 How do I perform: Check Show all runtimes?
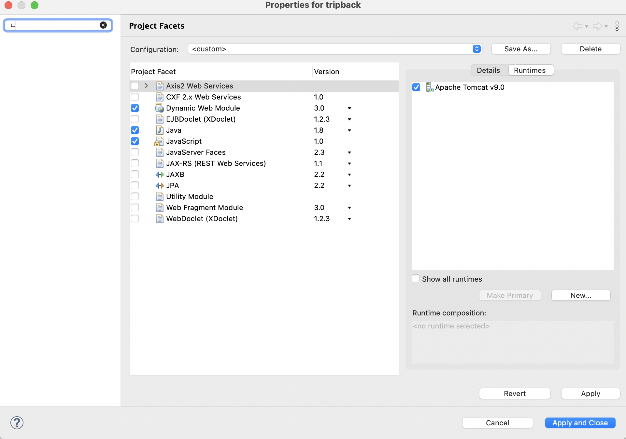coord(416,279)
